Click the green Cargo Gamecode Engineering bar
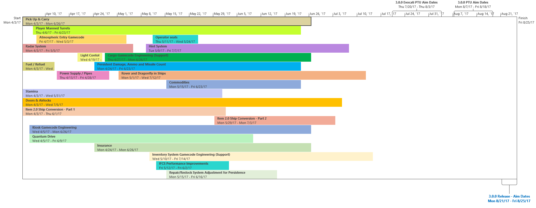The image size is (536, 208). coord(208,57)
